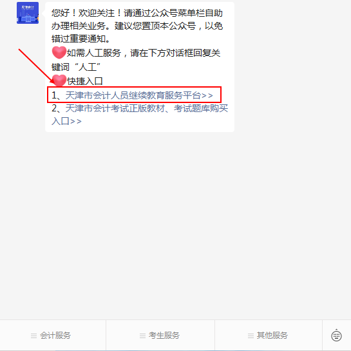Click hamburger icon beside 其他服务

251,336
